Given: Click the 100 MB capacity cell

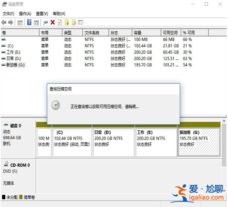Looking at the screenshot, I should pyautogui.click(x=141, y=40).
